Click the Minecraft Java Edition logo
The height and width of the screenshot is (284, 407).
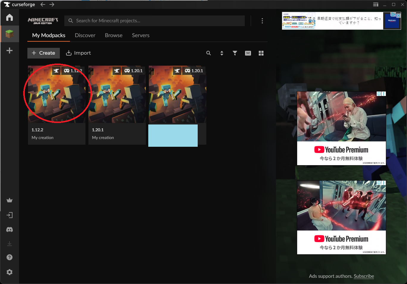coord(43,21)
